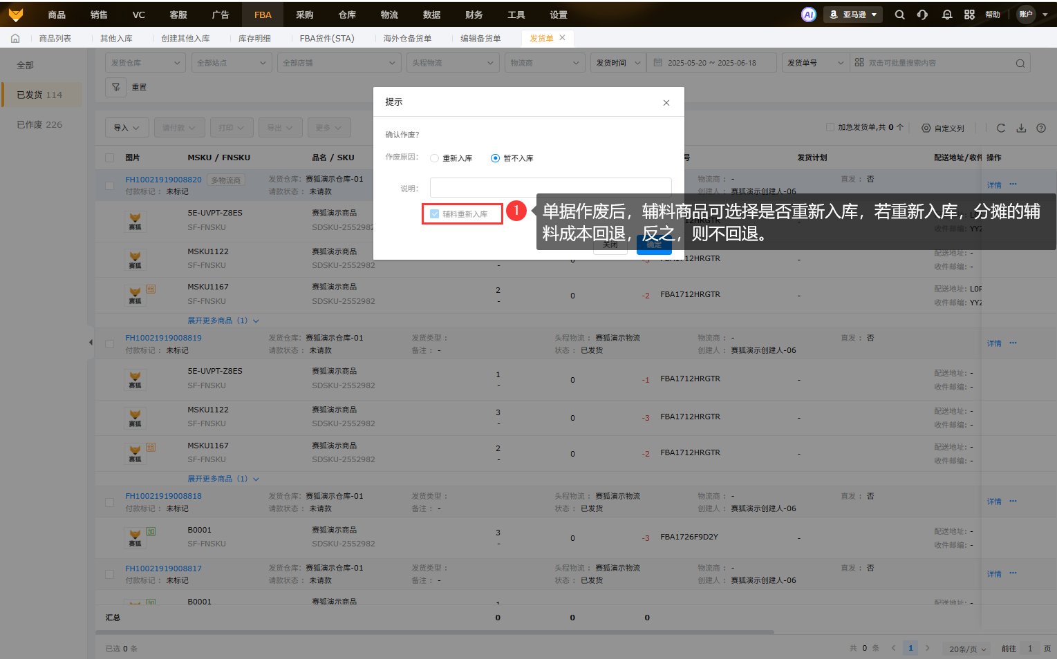The width and height of the screenshot is (1057, 659).
Task: Toggle the 辅料重新入库 checkbox
Action: (x=434, y=214)
